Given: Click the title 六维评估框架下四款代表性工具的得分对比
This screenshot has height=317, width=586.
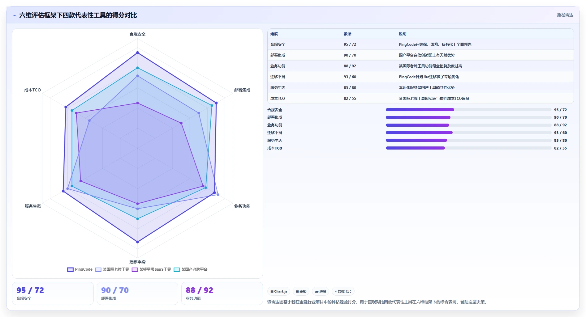Looking at the screenshot, I should coord(78,15).
